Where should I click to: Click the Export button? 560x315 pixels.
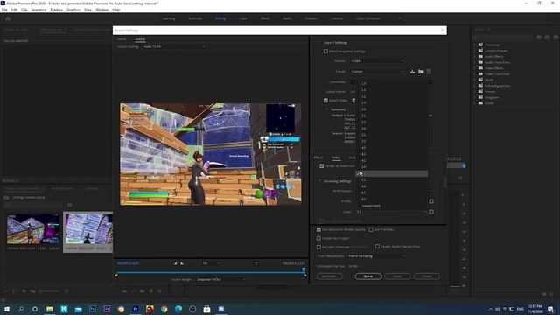397,276
